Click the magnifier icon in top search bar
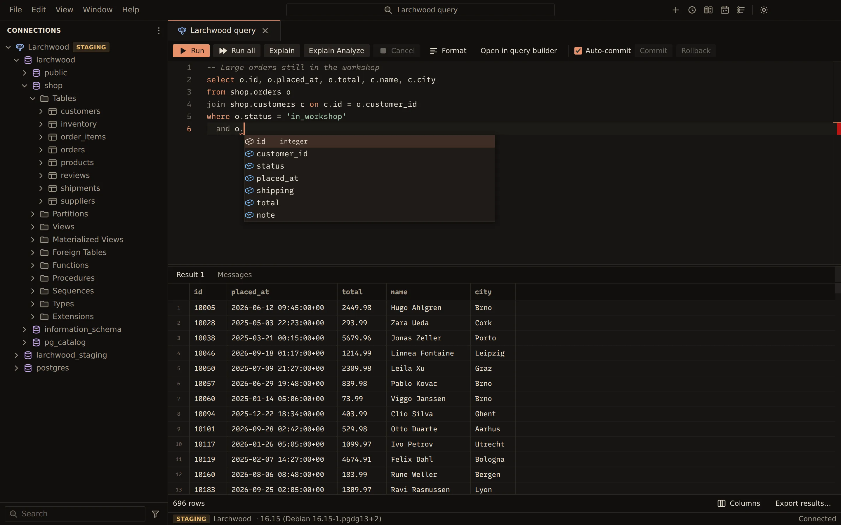This screenshot has width=841, height=525. (x=388, y=10)
